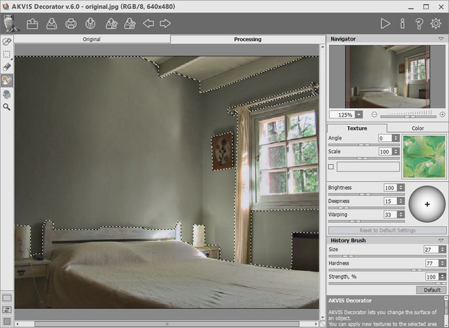Adjust the Warping value stepper

(401, 215)
